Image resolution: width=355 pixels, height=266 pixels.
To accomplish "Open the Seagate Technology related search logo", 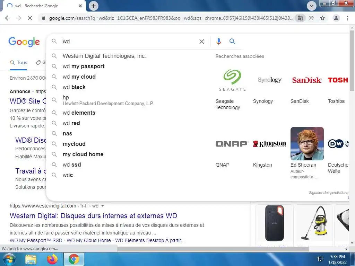I will (232, 80).
